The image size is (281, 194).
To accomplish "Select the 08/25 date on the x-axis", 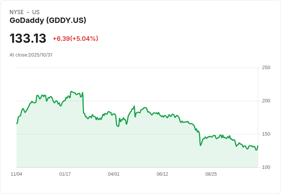I will [211, 174].
